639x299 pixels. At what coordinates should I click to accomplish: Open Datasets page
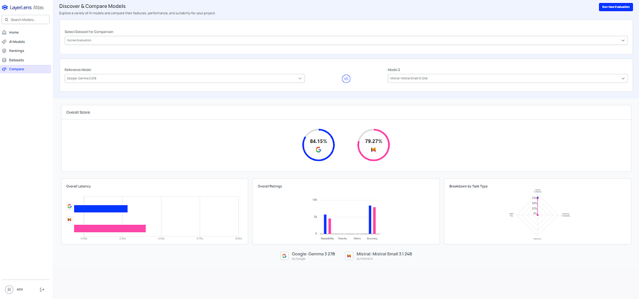[x=26, y=60]
